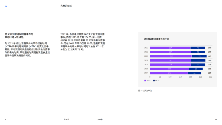Click the dark blue MTTC legend swatch
This screenshot has width=222, height=125.
click(x=154, y=81)
